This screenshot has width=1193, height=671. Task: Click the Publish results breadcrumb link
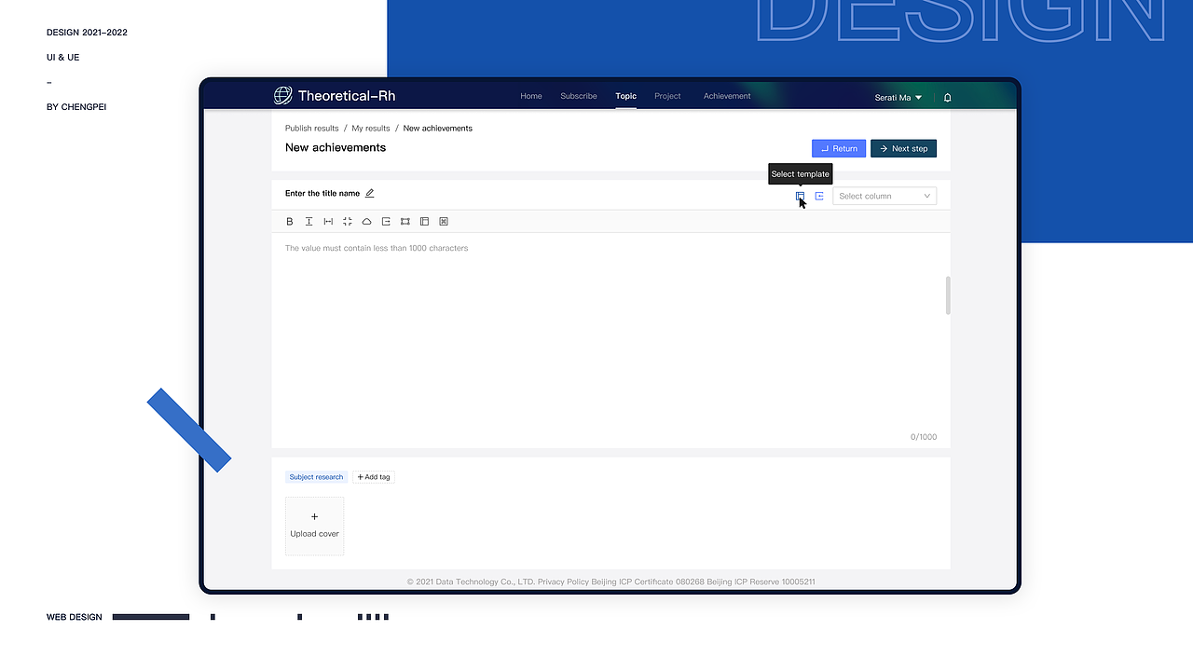click(x=312, y=129)
